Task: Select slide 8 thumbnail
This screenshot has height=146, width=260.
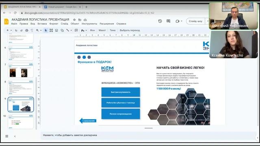Action: [x=21, y=88]
